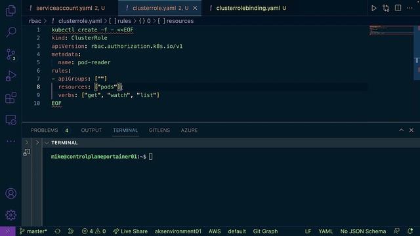Open Git Graph from status bar
Screen dimensions: 420x236
265,231
